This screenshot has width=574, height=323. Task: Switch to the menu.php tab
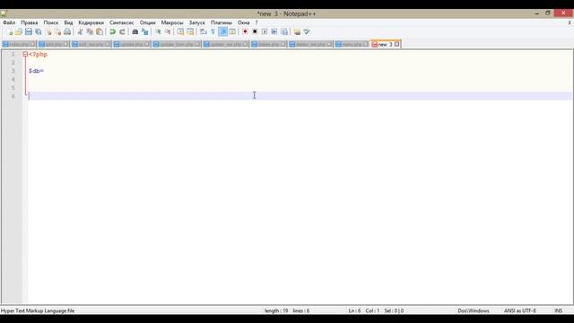pyautogui.click(x=352, y=44)
